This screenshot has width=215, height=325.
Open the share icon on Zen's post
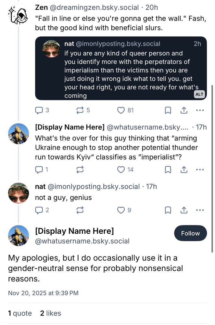[x=184, y=110]
